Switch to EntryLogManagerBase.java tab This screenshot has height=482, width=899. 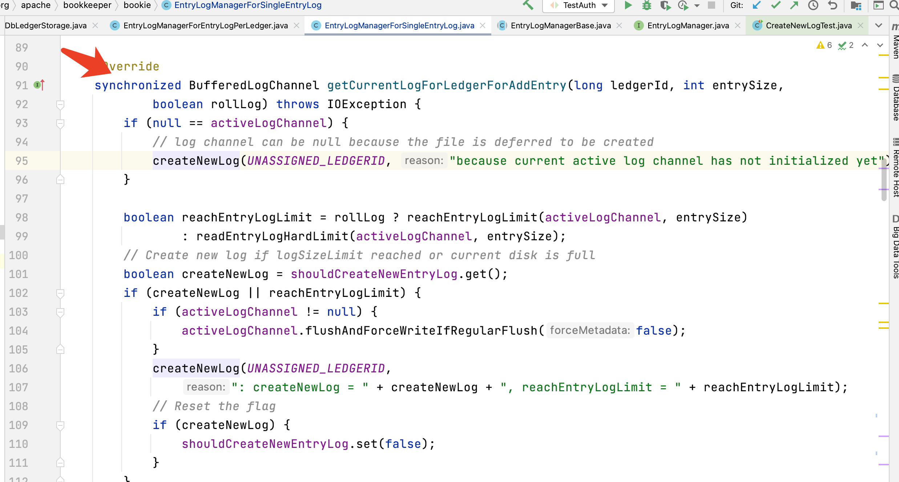(560, 25)
